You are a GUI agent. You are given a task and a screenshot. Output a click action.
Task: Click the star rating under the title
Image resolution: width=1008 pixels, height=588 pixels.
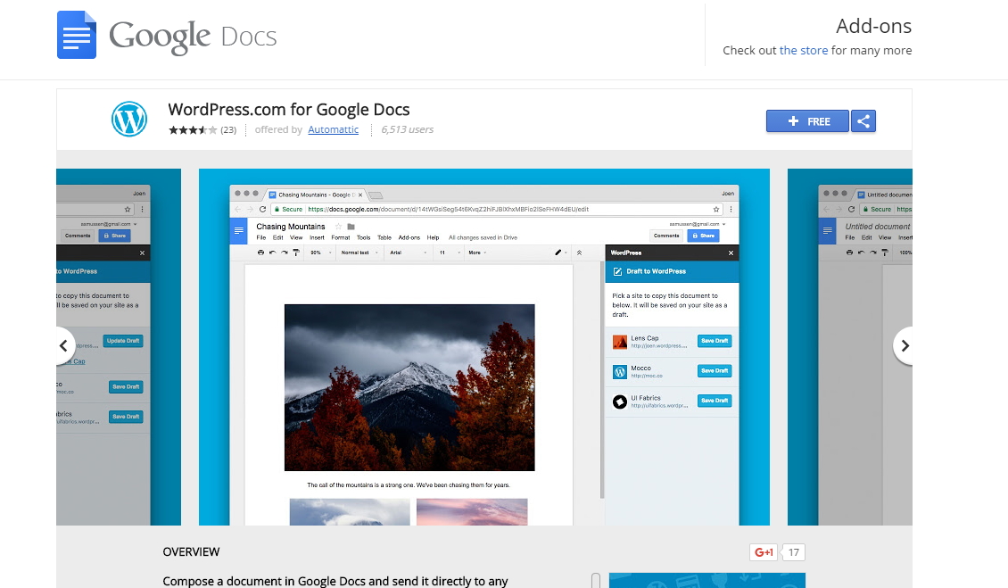point(192,130)
